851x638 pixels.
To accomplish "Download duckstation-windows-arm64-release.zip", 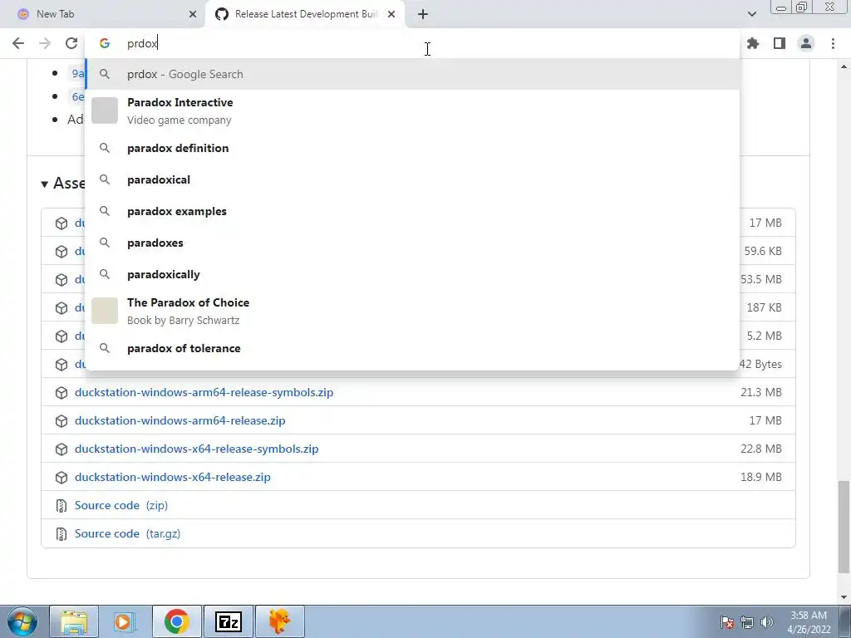I will [180, 420].
